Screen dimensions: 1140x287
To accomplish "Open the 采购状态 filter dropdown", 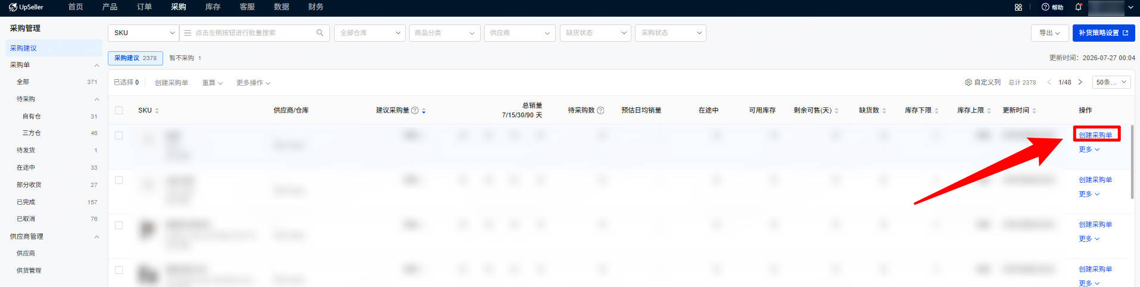I will 671,33.
